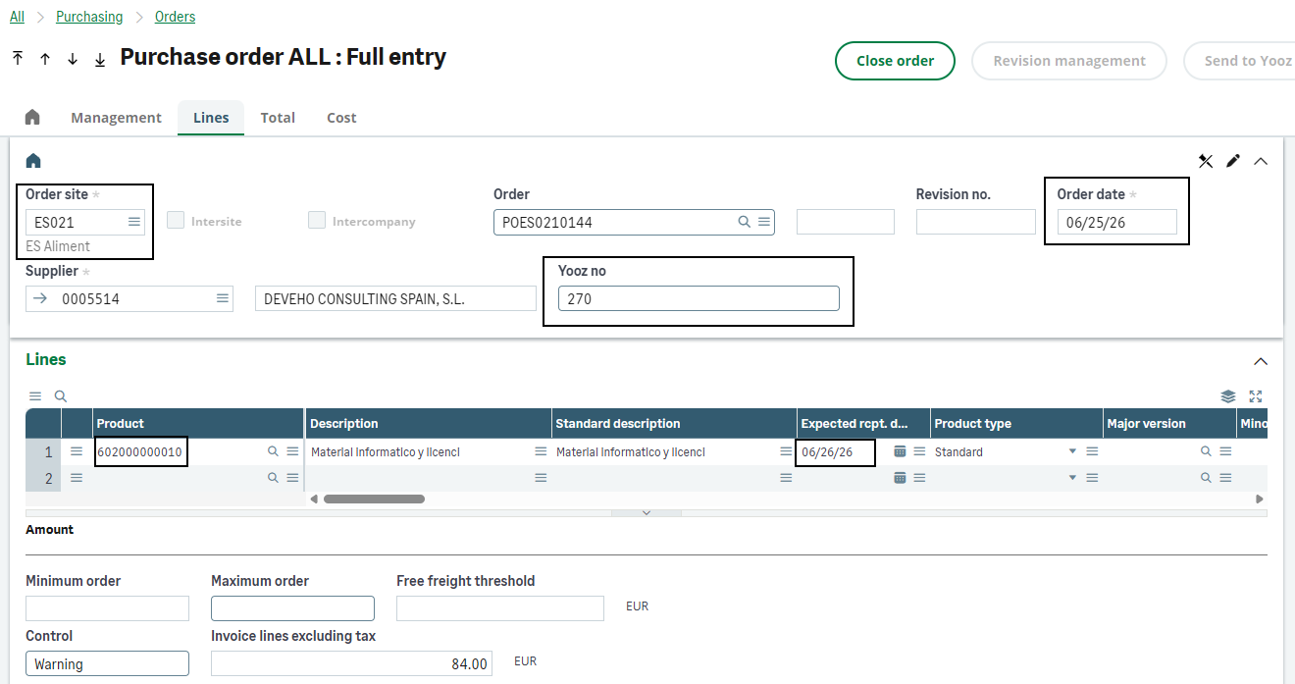The height and width of the screenshot is (684, 1295).
Task: Click the Free freight threshold field
Action: pos(500,608)
